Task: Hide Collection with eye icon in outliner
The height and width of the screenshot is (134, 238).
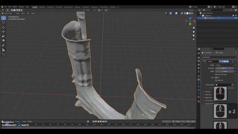Action: point(236,16)
